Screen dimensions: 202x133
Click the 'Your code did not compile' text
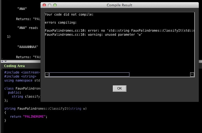coord(69,14)
